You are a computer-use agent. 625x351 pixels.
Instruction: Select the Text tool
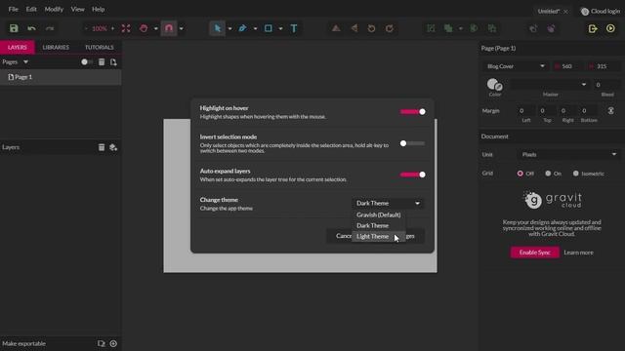(294, 28)
